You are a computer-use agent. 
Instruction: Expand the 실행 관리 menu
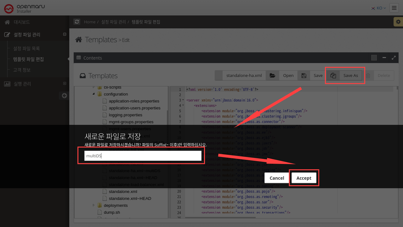point(65,84)
